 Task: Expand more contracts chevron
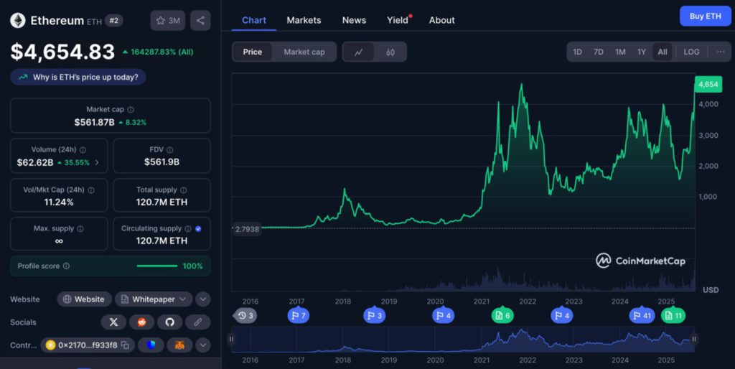tap(202, 345)
